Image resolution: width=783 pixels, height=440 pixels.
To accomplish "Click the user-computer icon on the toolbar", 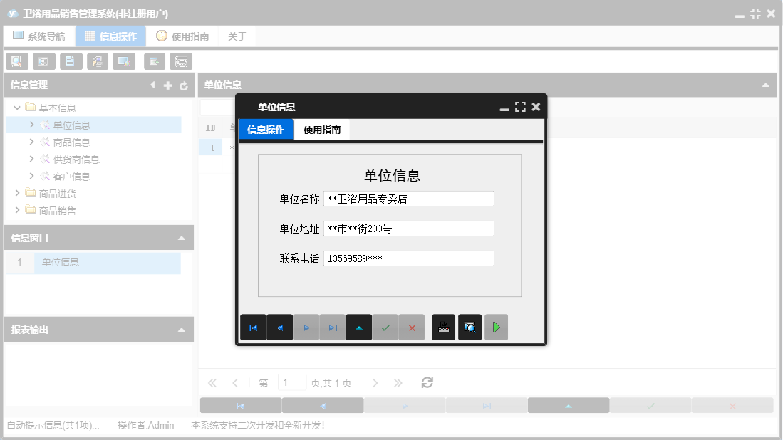I will [98, 61].
